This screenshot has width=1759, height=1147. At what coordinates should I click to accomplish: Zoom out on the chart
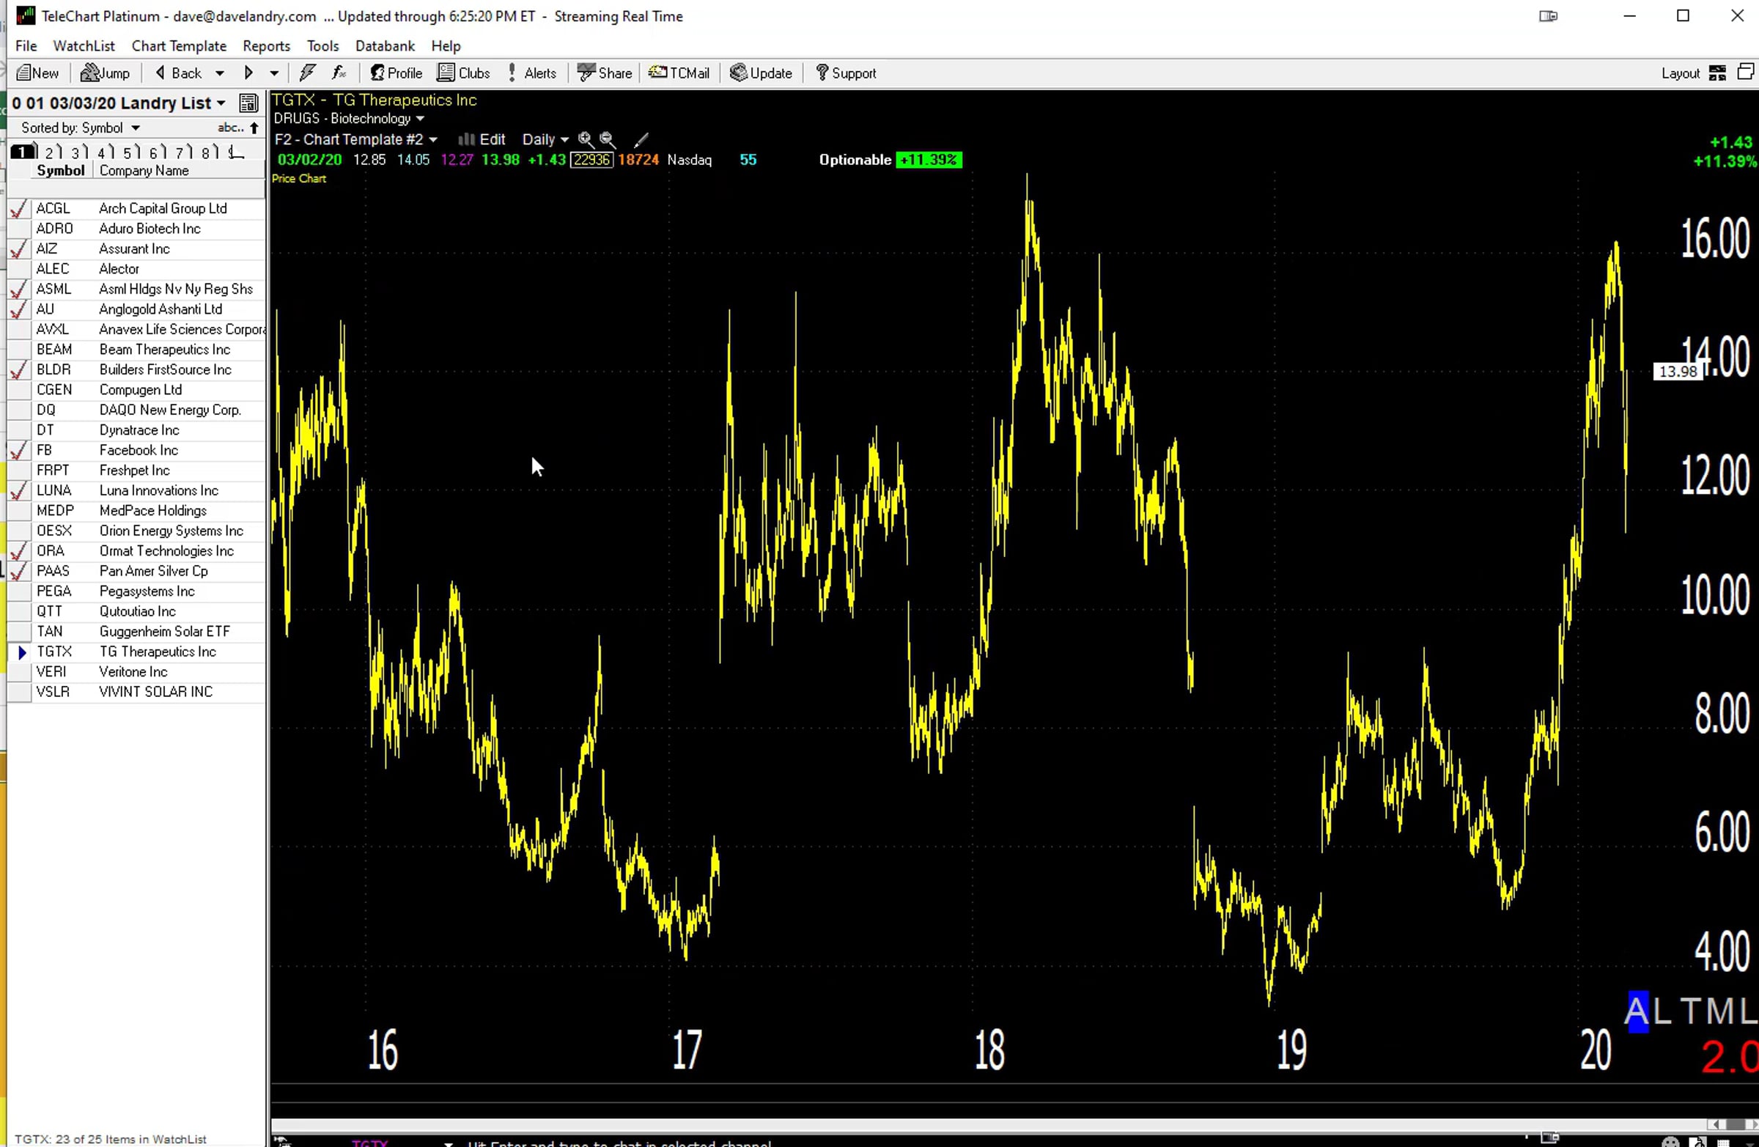tap(608, 139)
